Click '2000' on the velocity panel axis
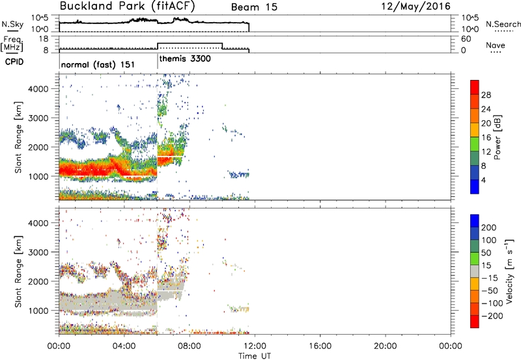The width and height of the screenshot is (521, 360). [38, 281]
